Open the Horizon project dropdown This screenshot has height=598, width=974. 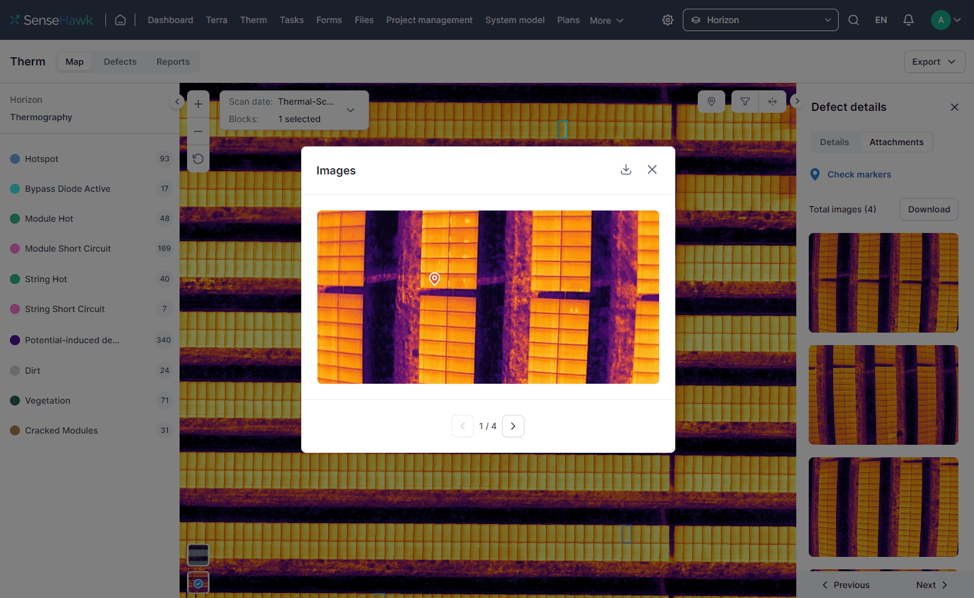point(761,20)
